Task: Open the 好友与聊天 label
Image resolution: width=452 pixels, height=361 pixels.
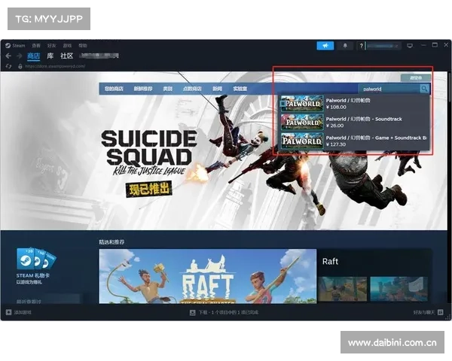Action: (x=424, y=312)
